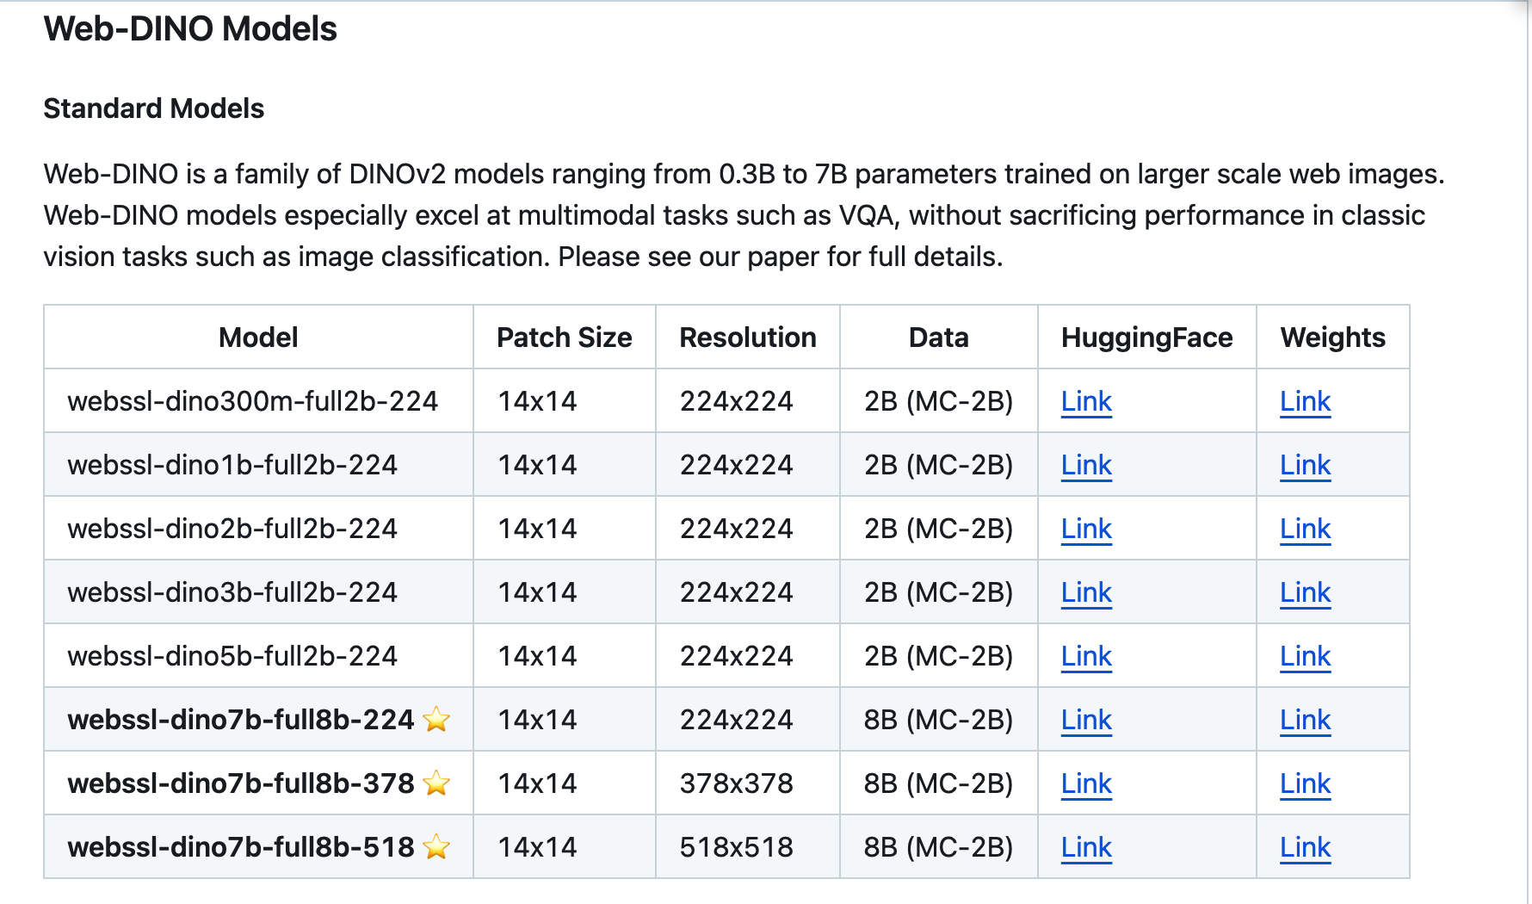Open HuggingFace link for webssl-dino1b-full2b-224
The width and height of the screenshot is (1532, 904).
pyautogui.click(x=1086, y=465)
